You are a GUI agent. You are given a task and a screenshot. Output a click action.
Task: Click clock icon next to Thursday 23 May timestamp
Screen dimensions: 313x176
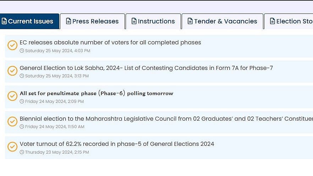tap(22, 152)
